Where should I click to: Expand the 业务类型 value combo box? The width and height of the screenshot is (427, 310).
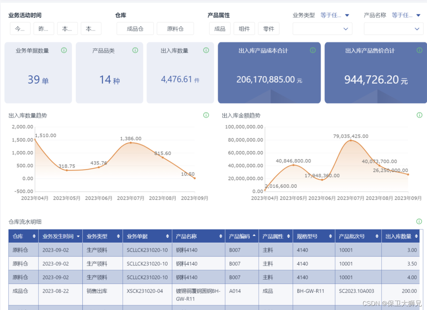(x=322, y=29)
